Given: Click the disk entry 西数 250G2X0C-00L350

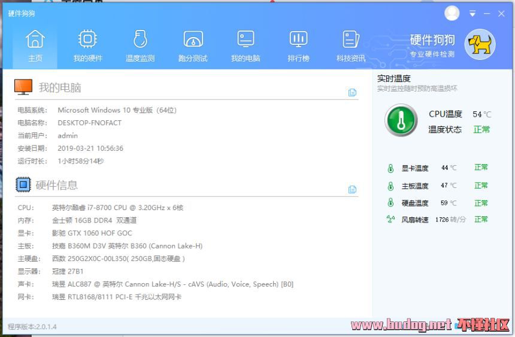Looking at the screenshot, I should pos(118,259).
